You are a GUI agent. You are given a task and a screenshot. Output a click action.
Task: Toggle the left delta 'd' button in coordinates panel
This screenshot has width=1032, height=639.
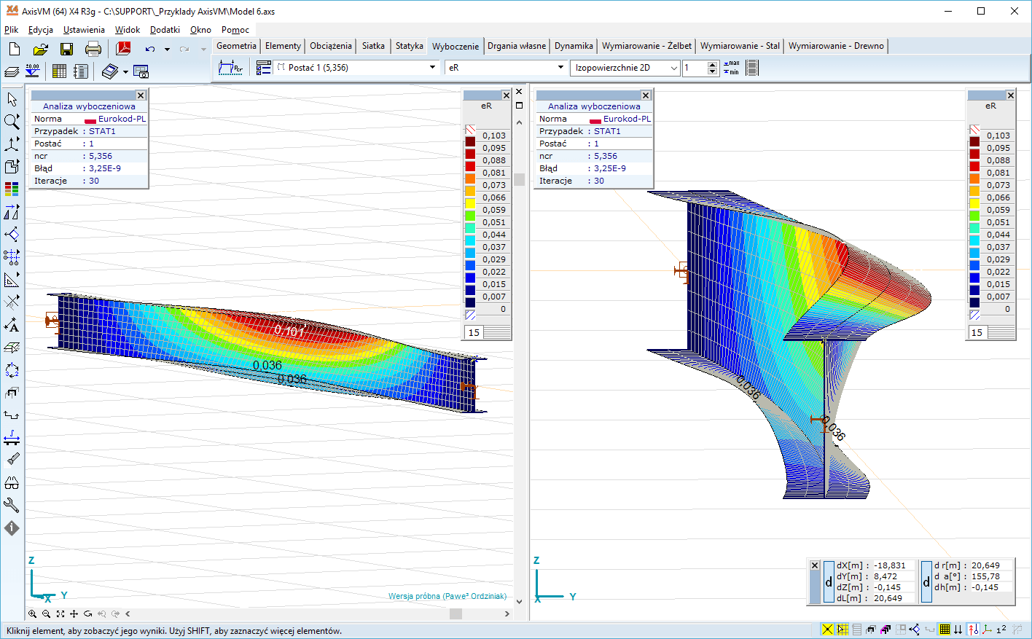tap(829, 581)
